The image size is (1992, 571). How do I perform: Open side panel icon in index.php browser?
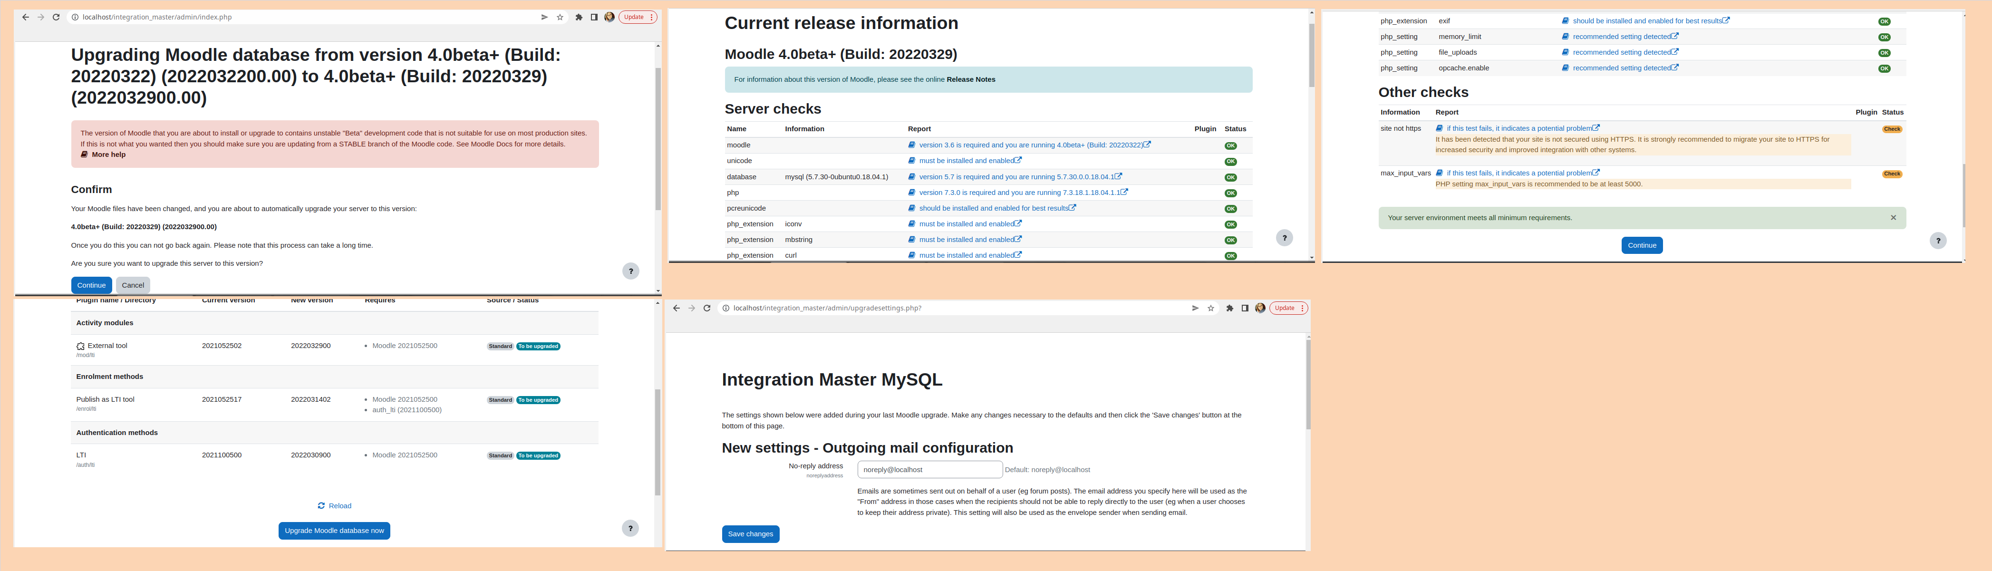tap(594, 17)
